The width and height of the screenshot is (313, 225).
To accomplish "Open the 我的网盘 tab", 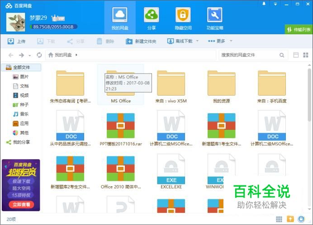I will coord(120,18).
